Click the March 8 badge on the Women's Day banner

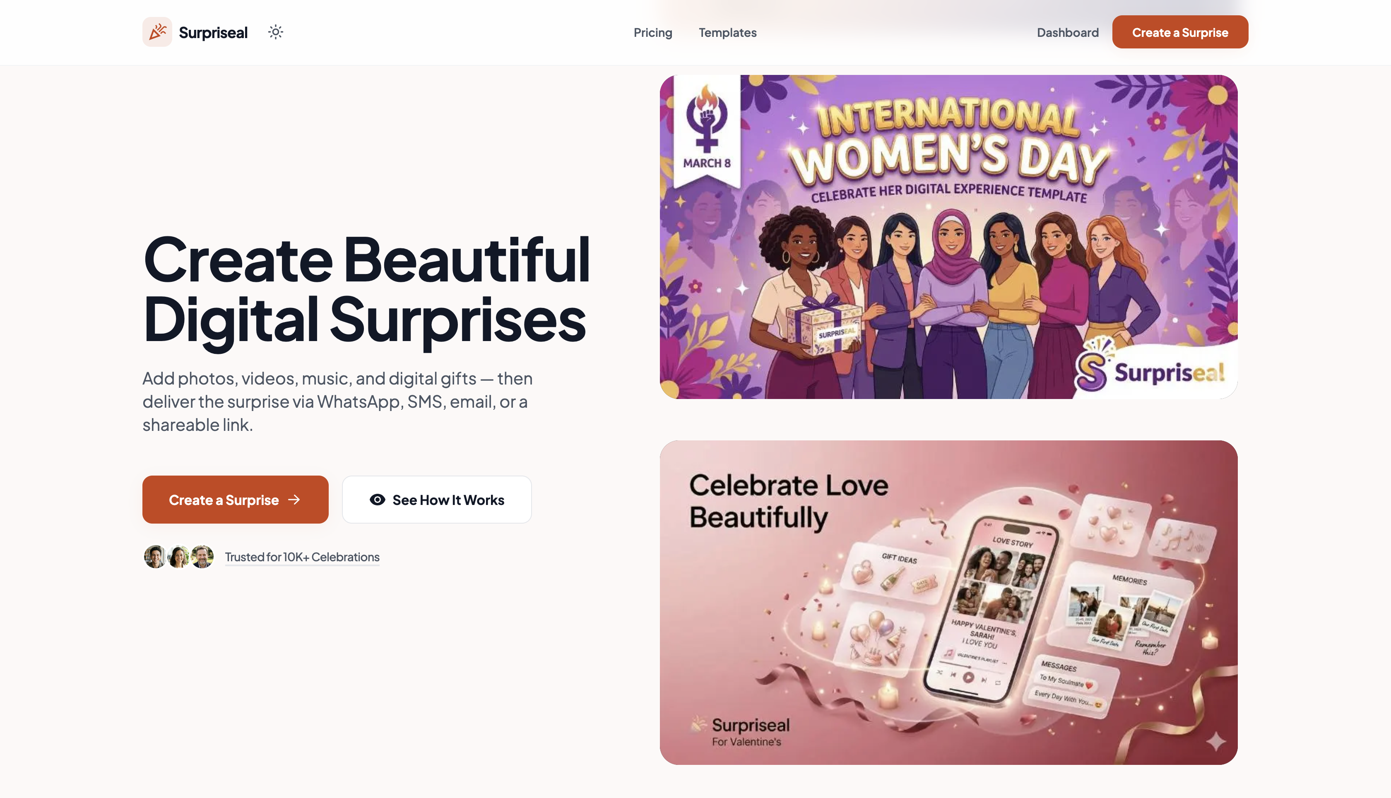click(x=706, y=132)
